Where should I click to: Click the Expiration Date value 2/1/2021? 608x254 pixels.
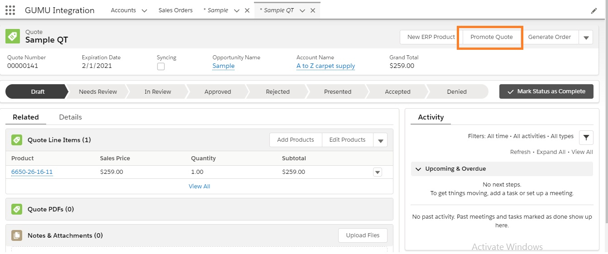[x=97, y=66]
